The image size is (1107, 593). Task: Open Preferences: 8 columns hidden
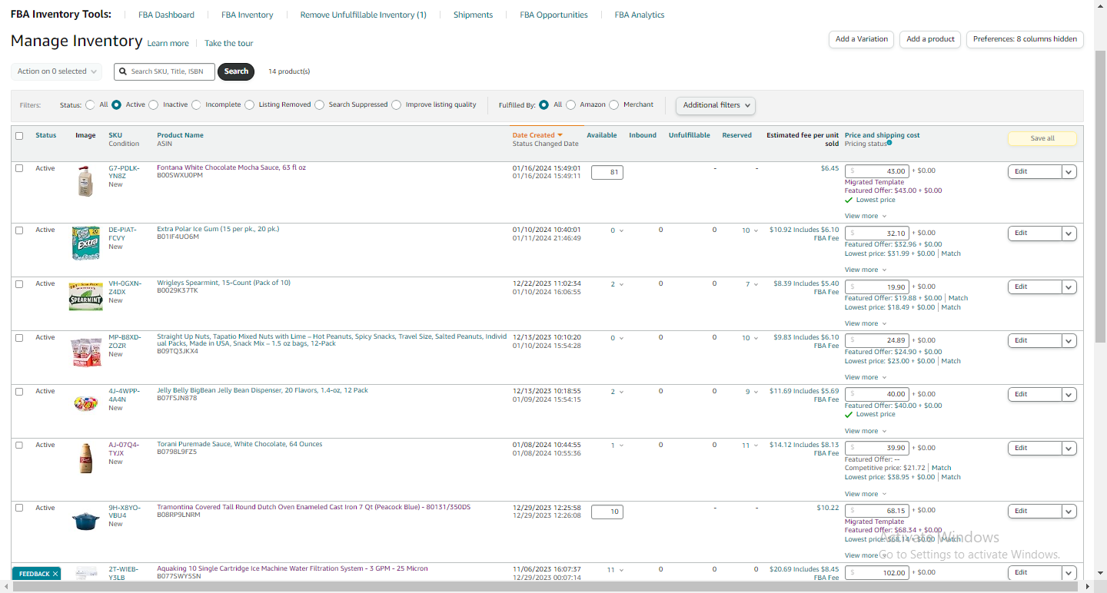tap(1025, 39)
